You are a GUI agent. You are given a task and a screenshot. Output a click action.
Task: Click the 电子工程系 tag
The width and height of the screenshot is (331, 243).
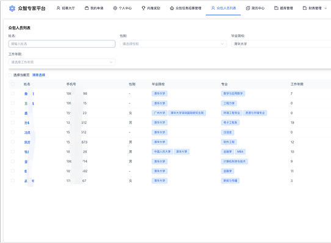pyautogui.click(x=230, y=123)
